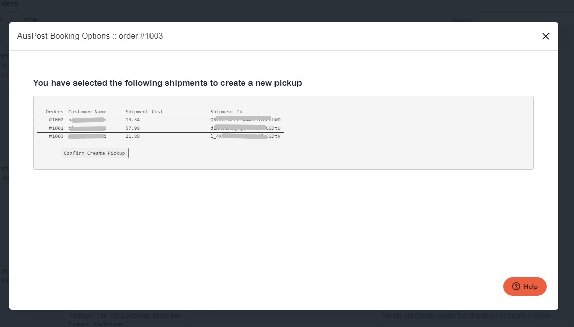Click shipment cost 57.99
The image size is (574, 327).
133,128
